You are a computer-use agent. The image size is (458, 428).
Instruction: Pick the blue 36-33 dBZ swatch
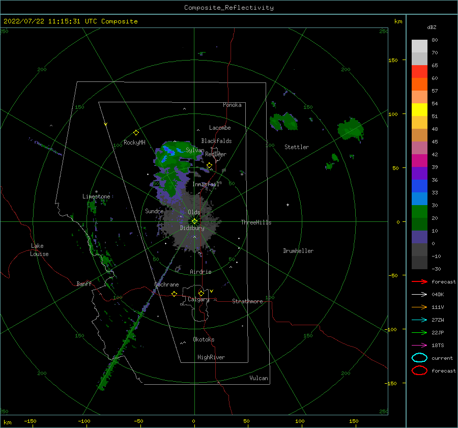(419, 186)
